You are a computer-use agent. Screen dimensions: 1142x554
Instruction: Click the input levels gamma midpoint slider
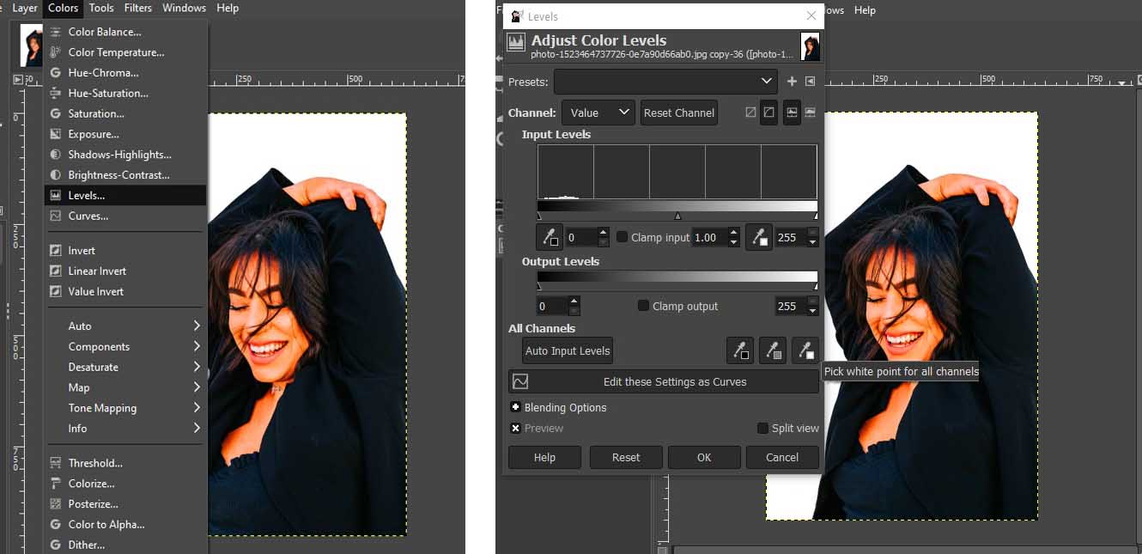coord(677,216)
